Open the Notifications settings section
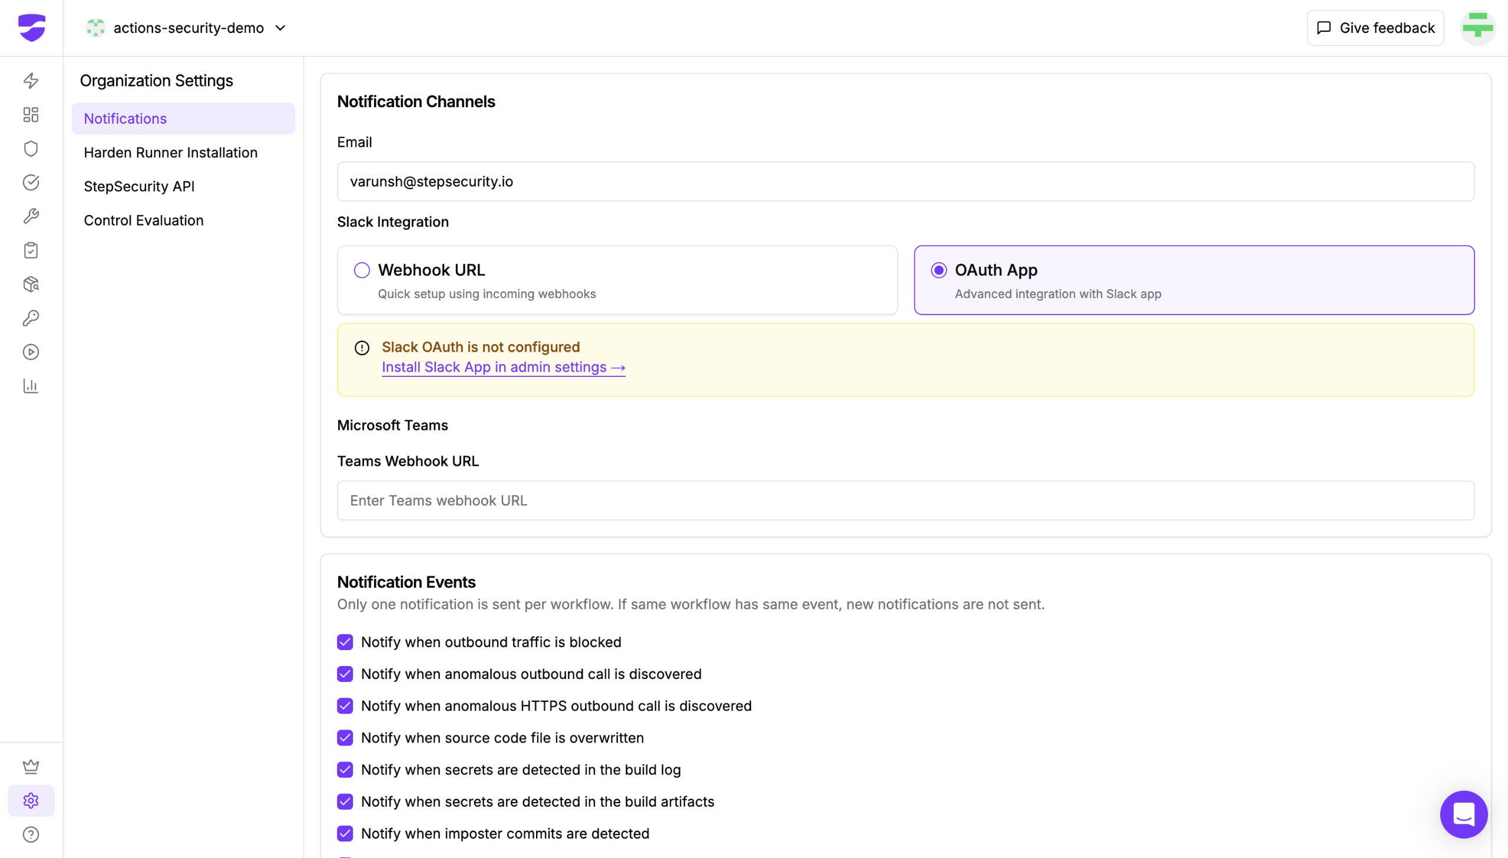The width and height of the screenshot is (1508, 858). point(183,118)
